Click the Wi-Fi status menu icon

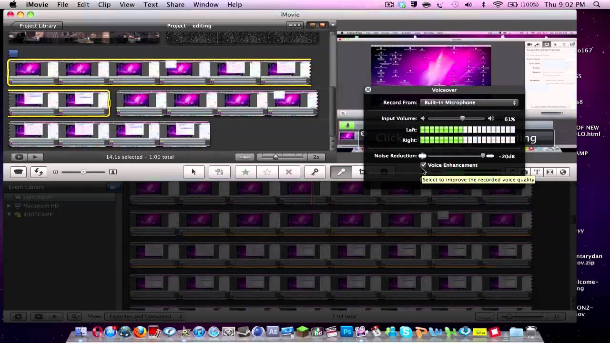(498, 4)
